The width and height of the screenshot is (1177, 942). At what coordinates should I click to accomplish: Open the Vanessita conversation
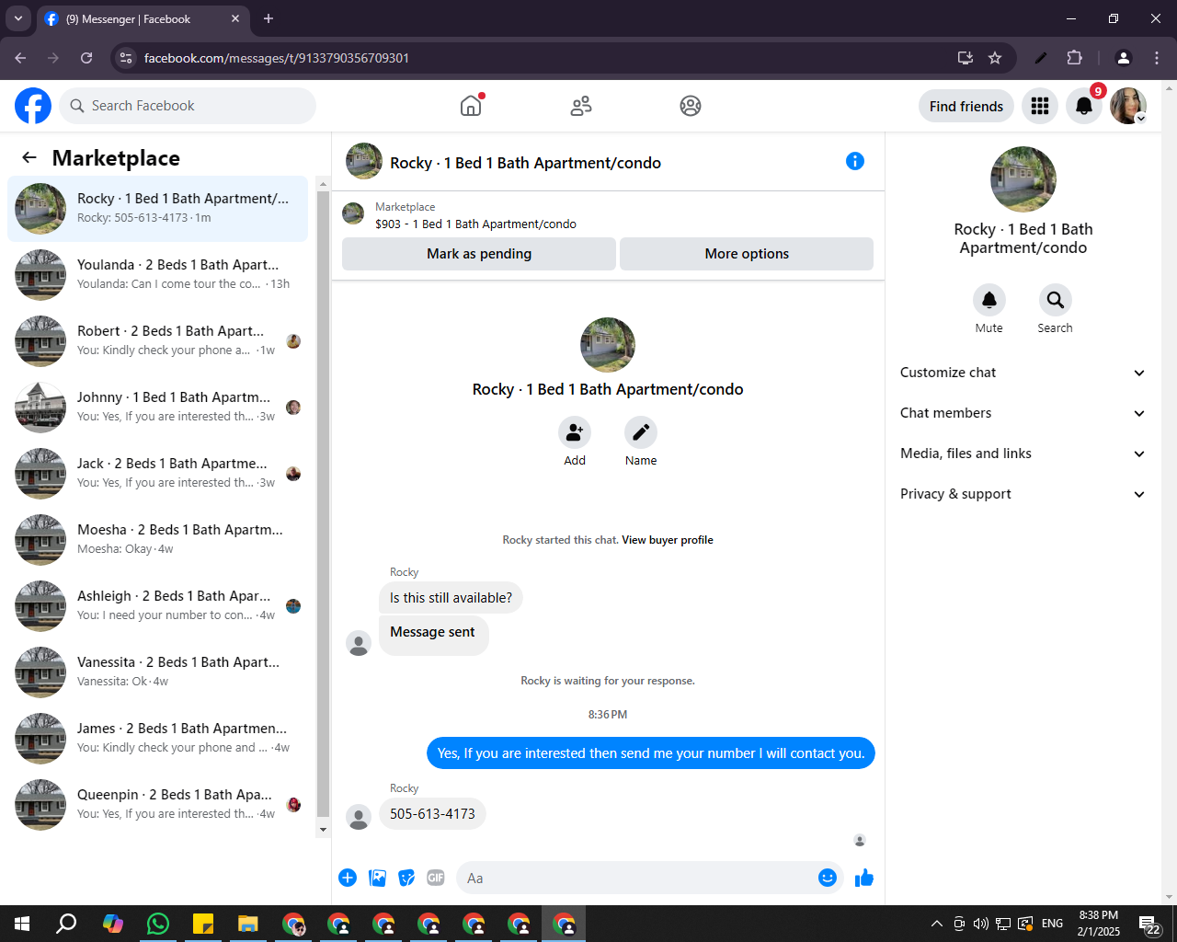(158, 672)
